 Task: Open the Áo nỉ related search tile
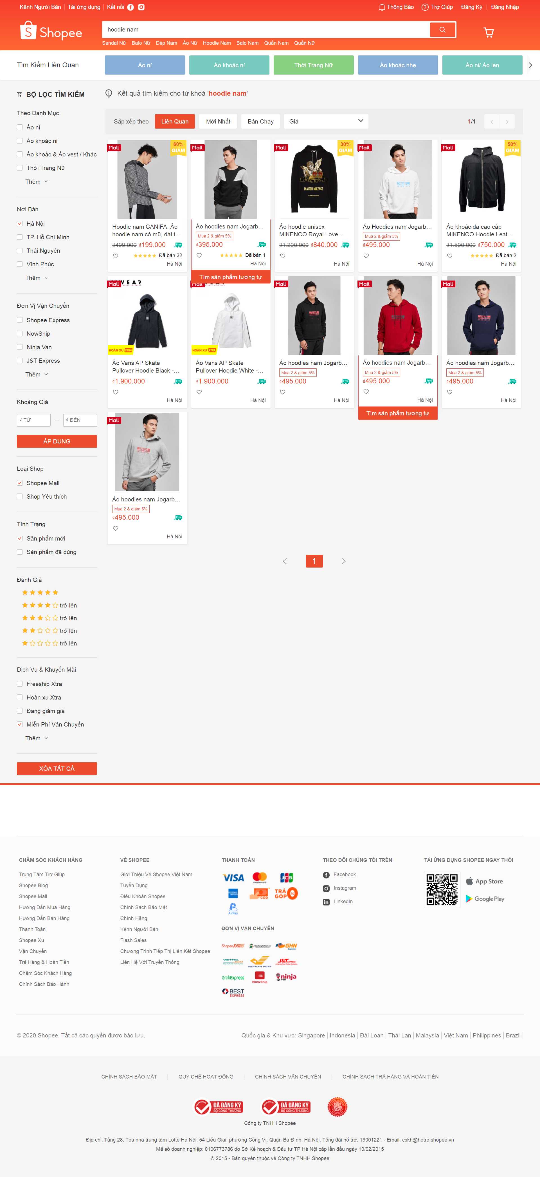[145, 65]
